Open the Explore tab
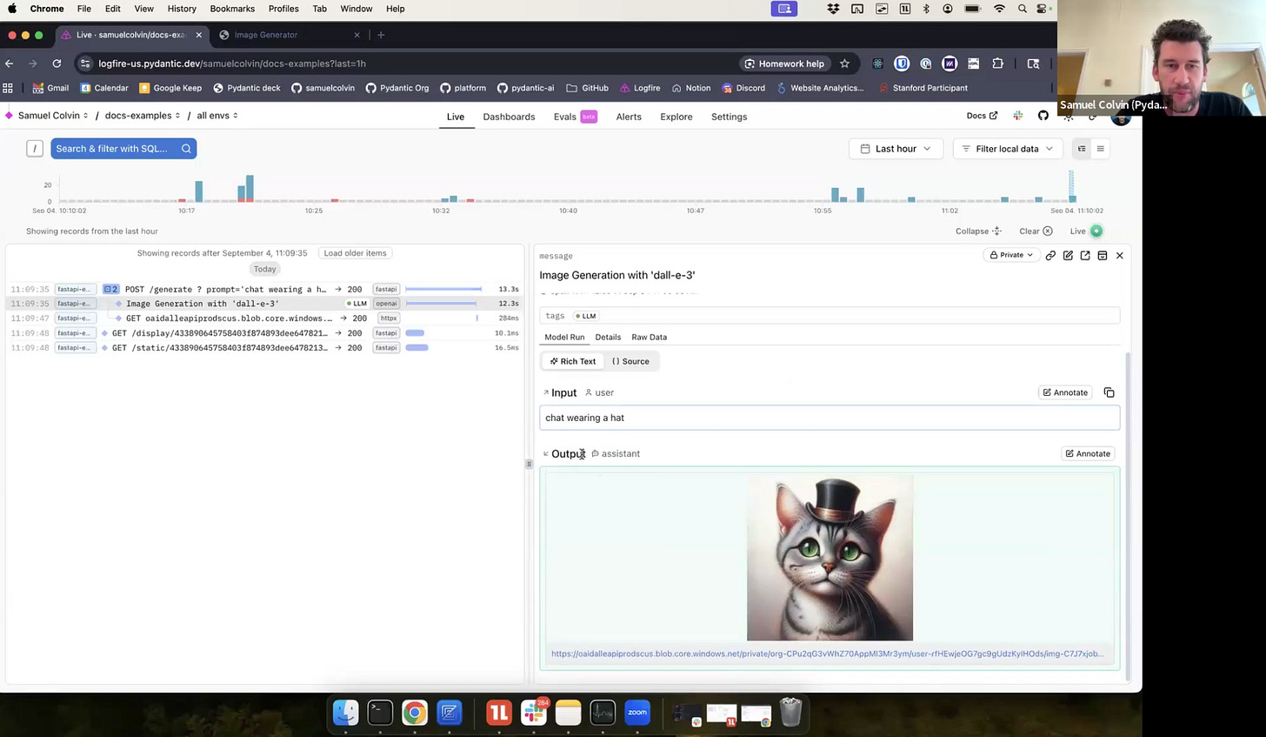This screenshot has width=1266, height=737. (x=676, y=117)
